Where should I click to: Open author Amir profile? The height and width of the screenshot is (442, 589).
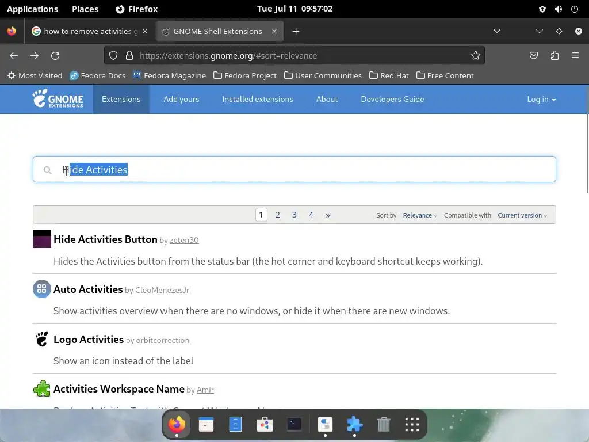(x=205, y=390)
